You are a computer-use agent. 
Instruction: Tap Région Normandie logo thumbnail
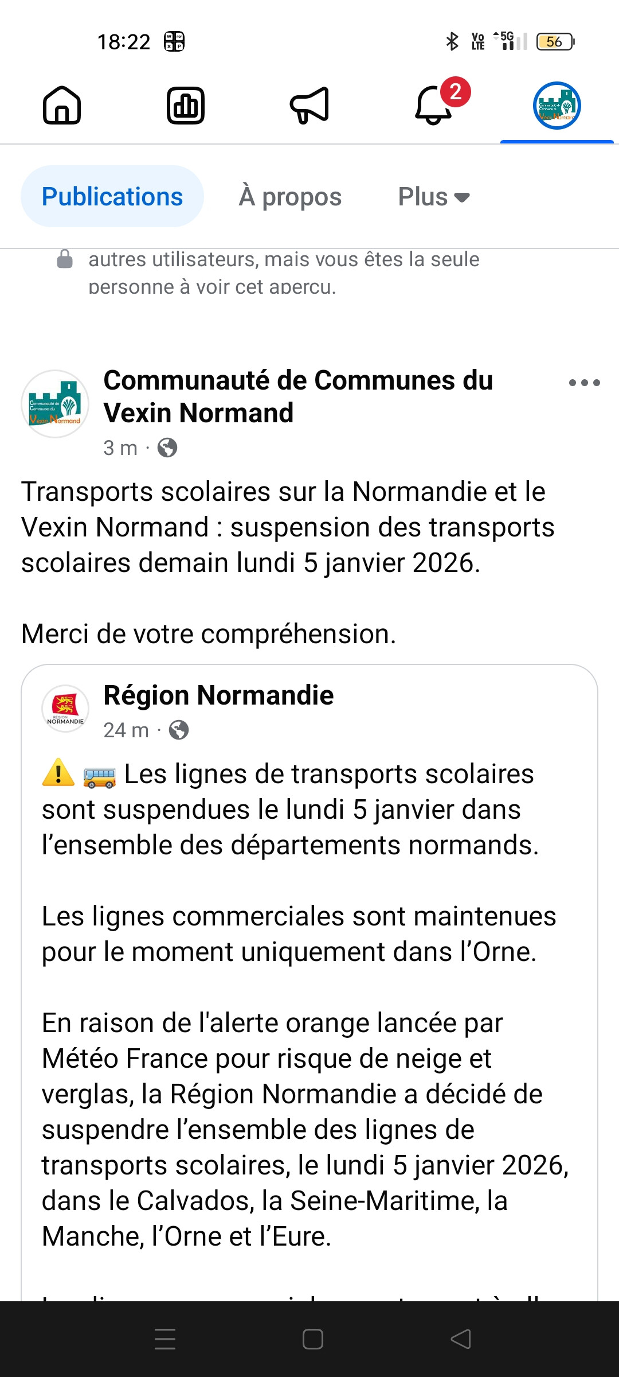click(65, 709)
